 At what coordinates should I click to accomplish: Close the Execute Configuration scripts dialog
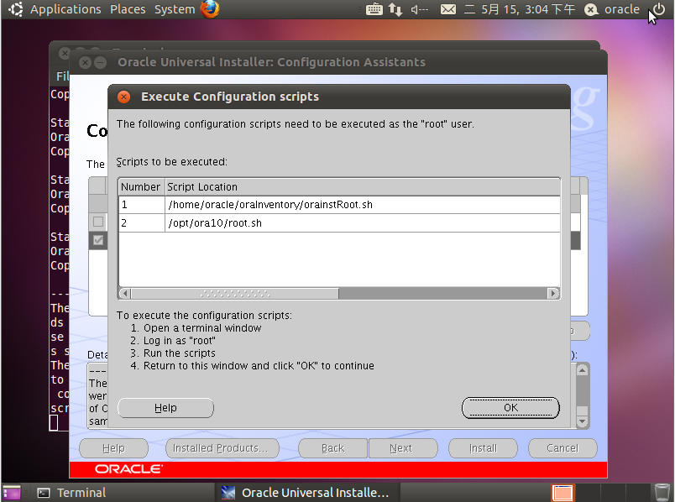tap(124, 97)
